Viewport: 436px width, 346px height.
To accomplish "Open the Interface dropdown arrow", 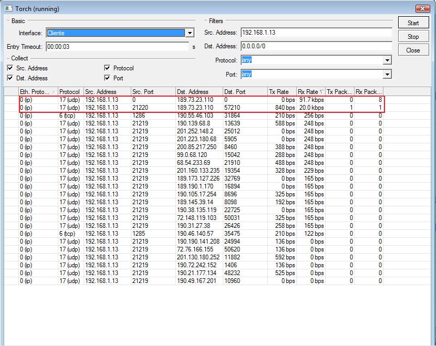I will click(x=190, y=33).
